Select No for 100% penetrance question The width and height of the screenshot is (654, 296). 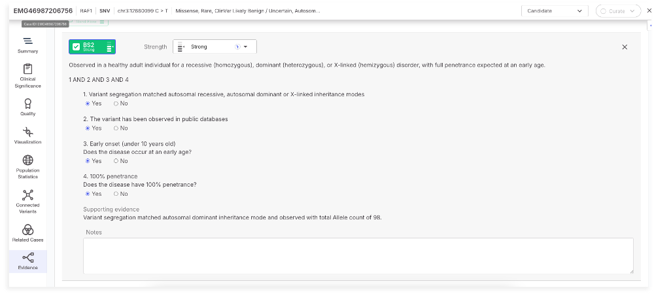point(116,194)
